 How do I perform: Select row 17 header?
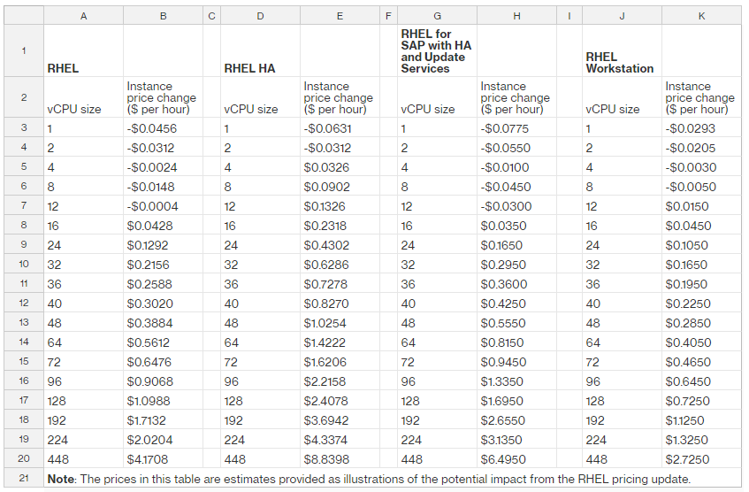click(24, 400)
